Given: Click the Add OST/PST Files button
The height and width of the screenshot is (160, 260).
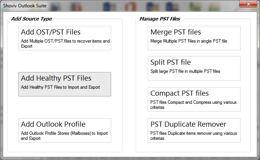Looking at the screenshot, I should [65, 38].
